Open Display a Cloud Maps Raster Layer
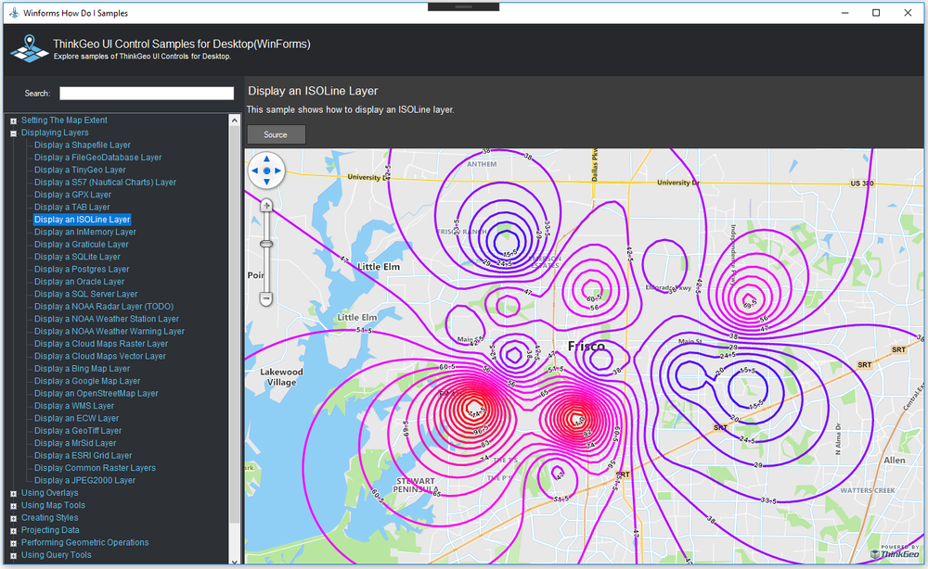Viewport: 928px width, 569px height. [101, 343]
